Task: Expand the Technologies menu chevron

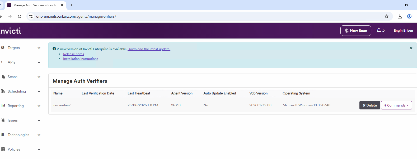Action: click(x=39, y=135)
